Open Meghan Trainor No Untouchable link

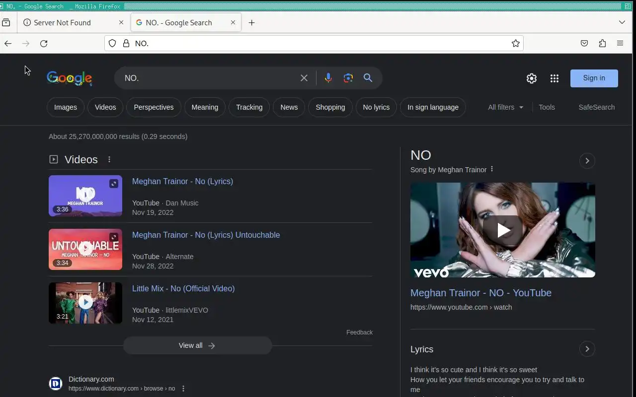206,235
